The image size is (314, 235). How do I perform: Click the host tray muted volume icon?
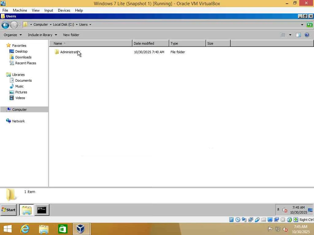click(285, 229)
